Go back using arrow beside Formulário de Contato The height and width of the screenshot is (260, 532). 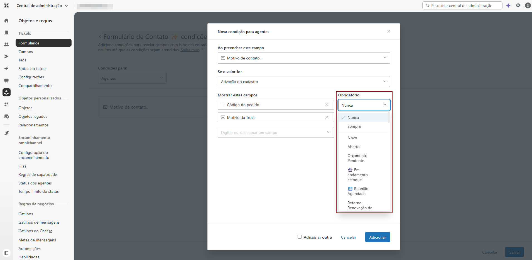100,37
